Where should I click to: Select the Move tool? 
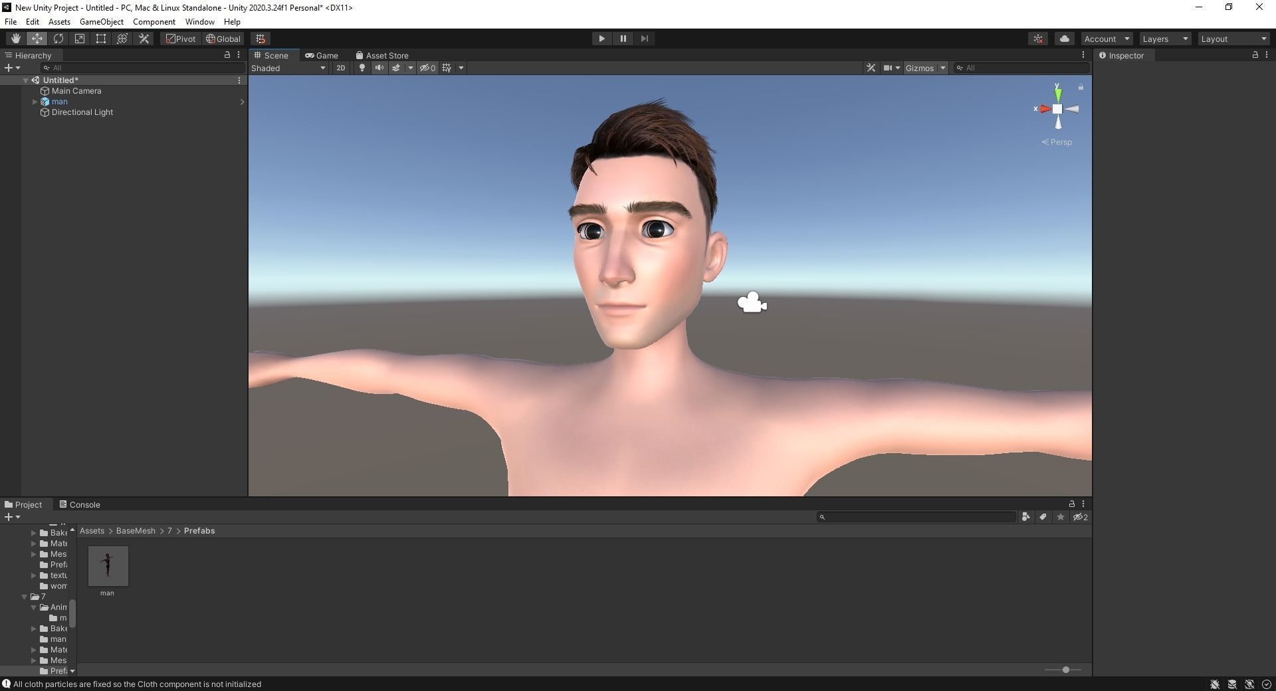click(37, 39)
